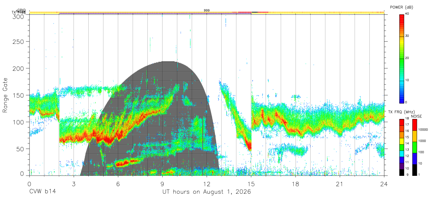Click the orange 15–16 MHz TX FRQ swatch
Image resolution: width=432 pixels, height=199 pixels.
(x=401, y=134)
